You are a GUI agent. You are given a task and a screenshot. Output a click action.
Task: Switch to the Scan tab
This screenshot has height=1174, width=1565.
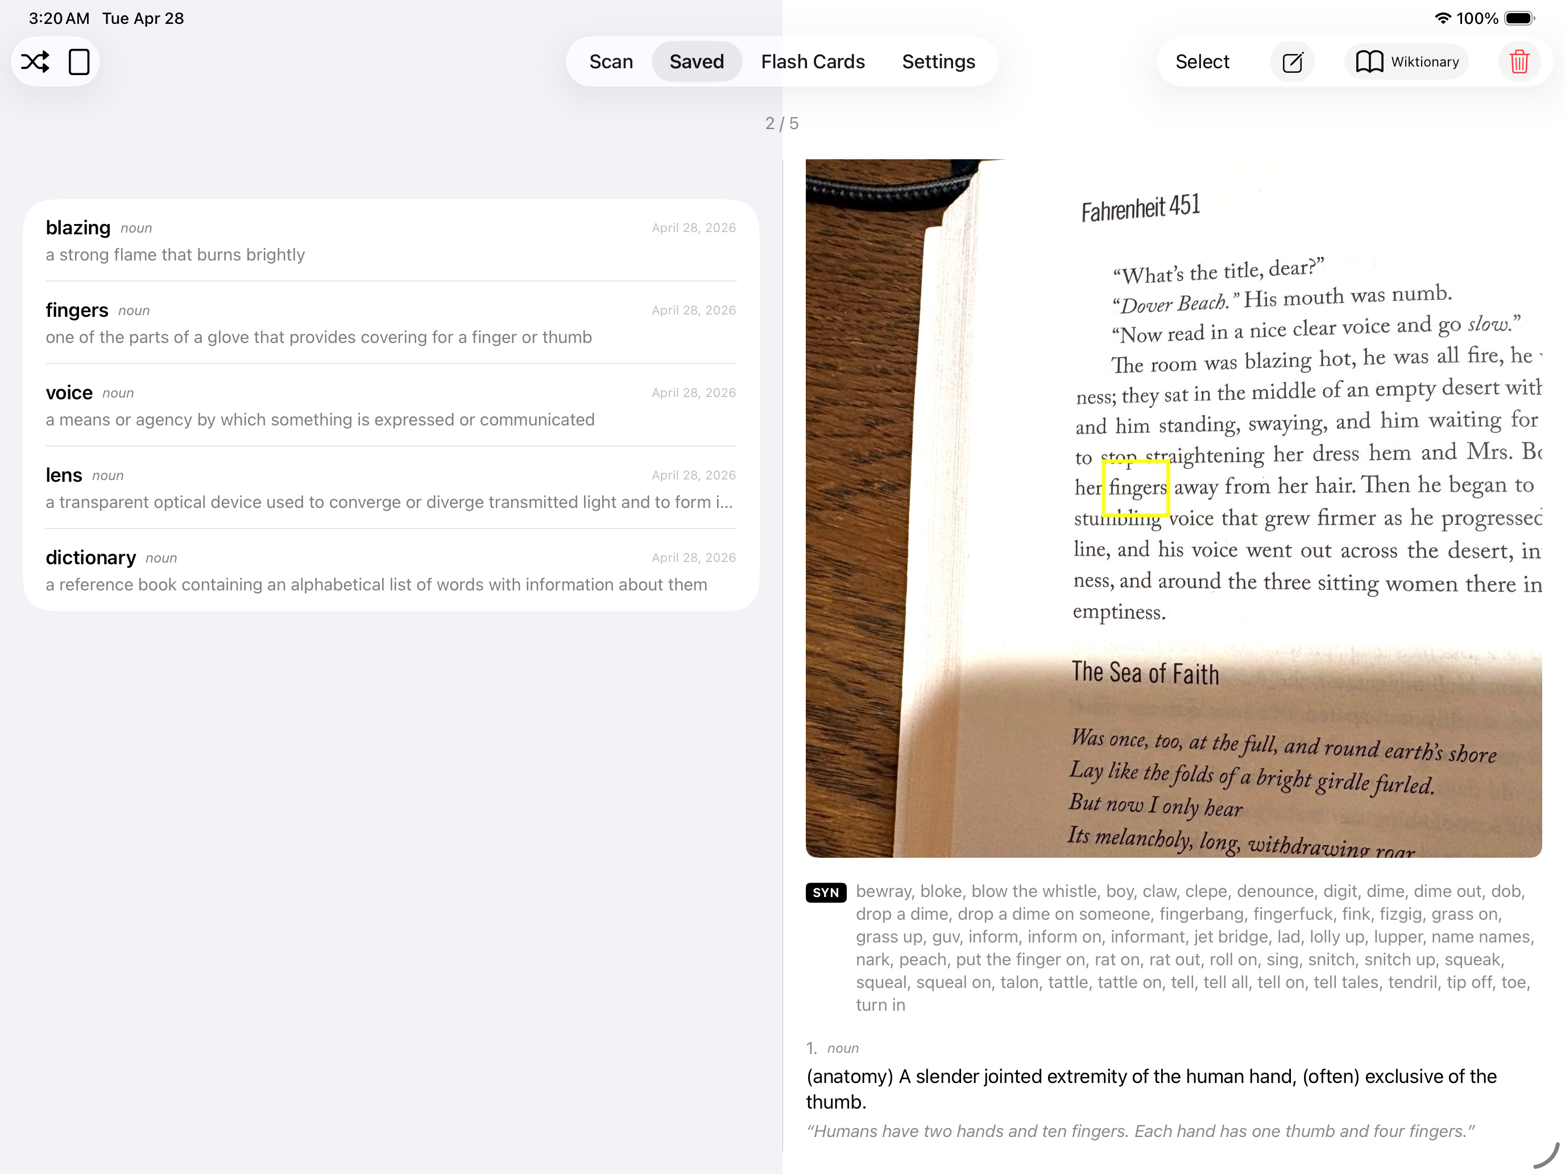(x=611, y=62)
